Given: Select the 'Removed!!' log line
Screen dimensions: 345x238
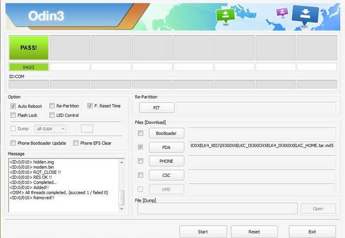Looking at the screenshot, I should tap(32, 198).
